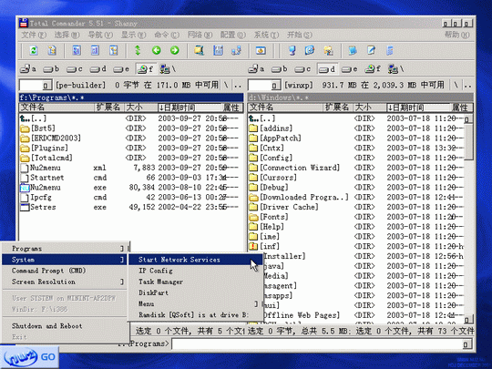This screenshot has width=492, height=369.
Task: Go forward with the green right arrow
Action: [x=175, y=50]
